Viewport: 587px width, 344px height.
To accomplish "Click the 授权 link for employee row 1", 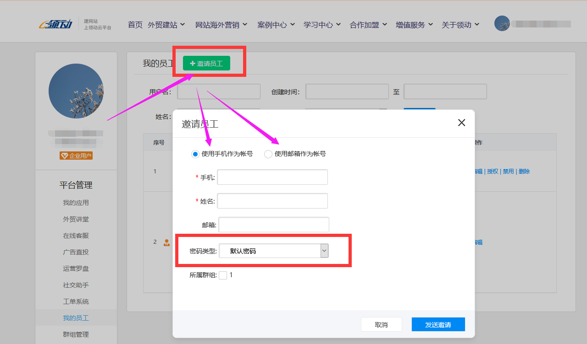I will tap(492, 171).
